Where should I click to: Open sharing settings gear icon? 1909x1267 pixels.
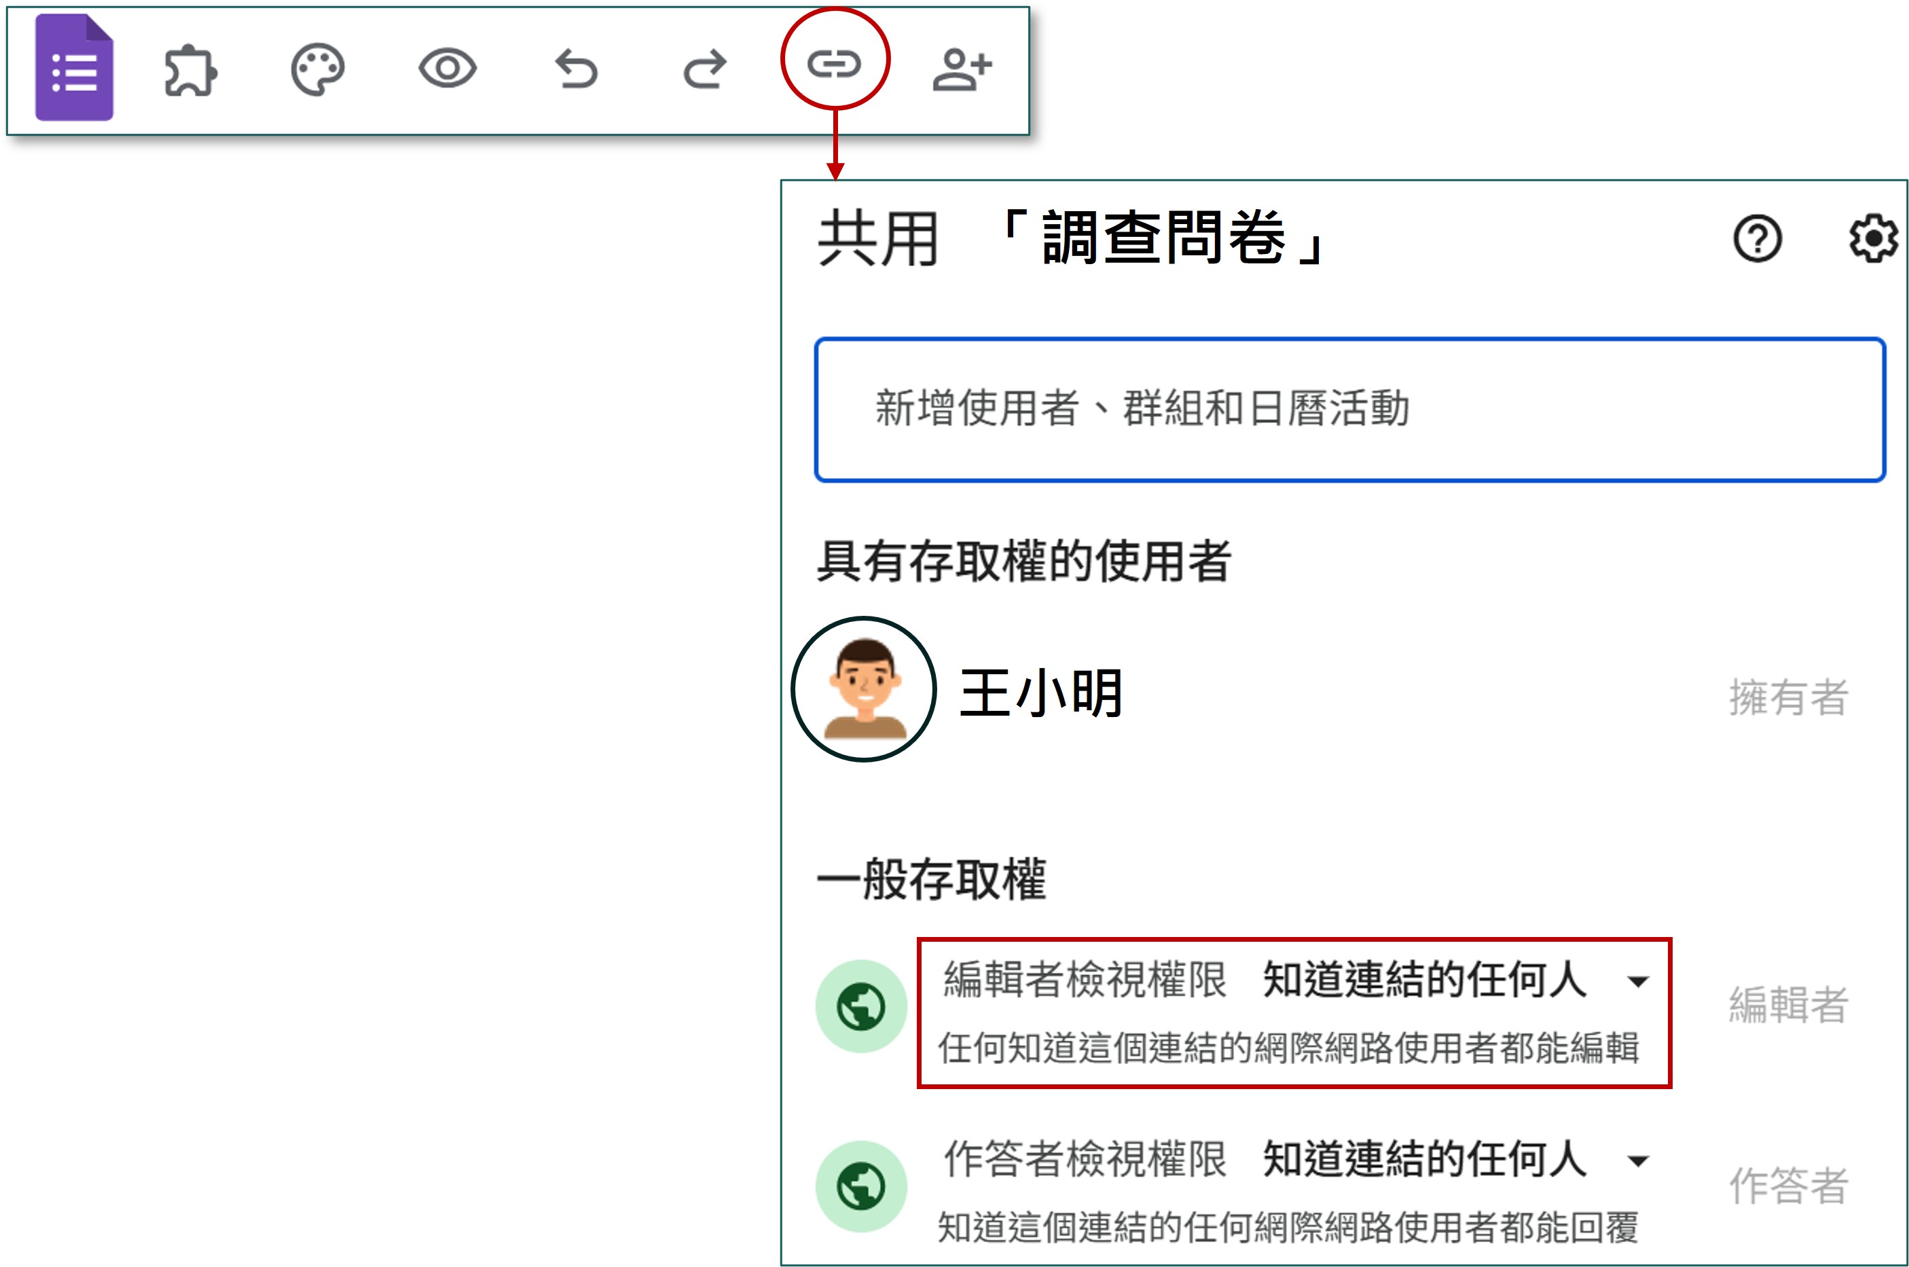[x=1874, y=238]
